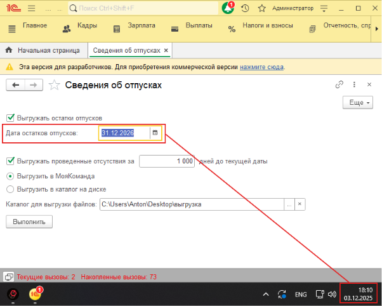Open Текущие вызовы performance indicator icon

[9, 277]
